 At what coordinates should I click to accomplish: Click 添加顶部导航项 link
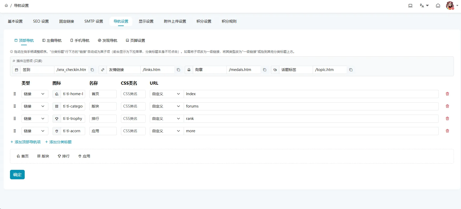tap(25, 142)
